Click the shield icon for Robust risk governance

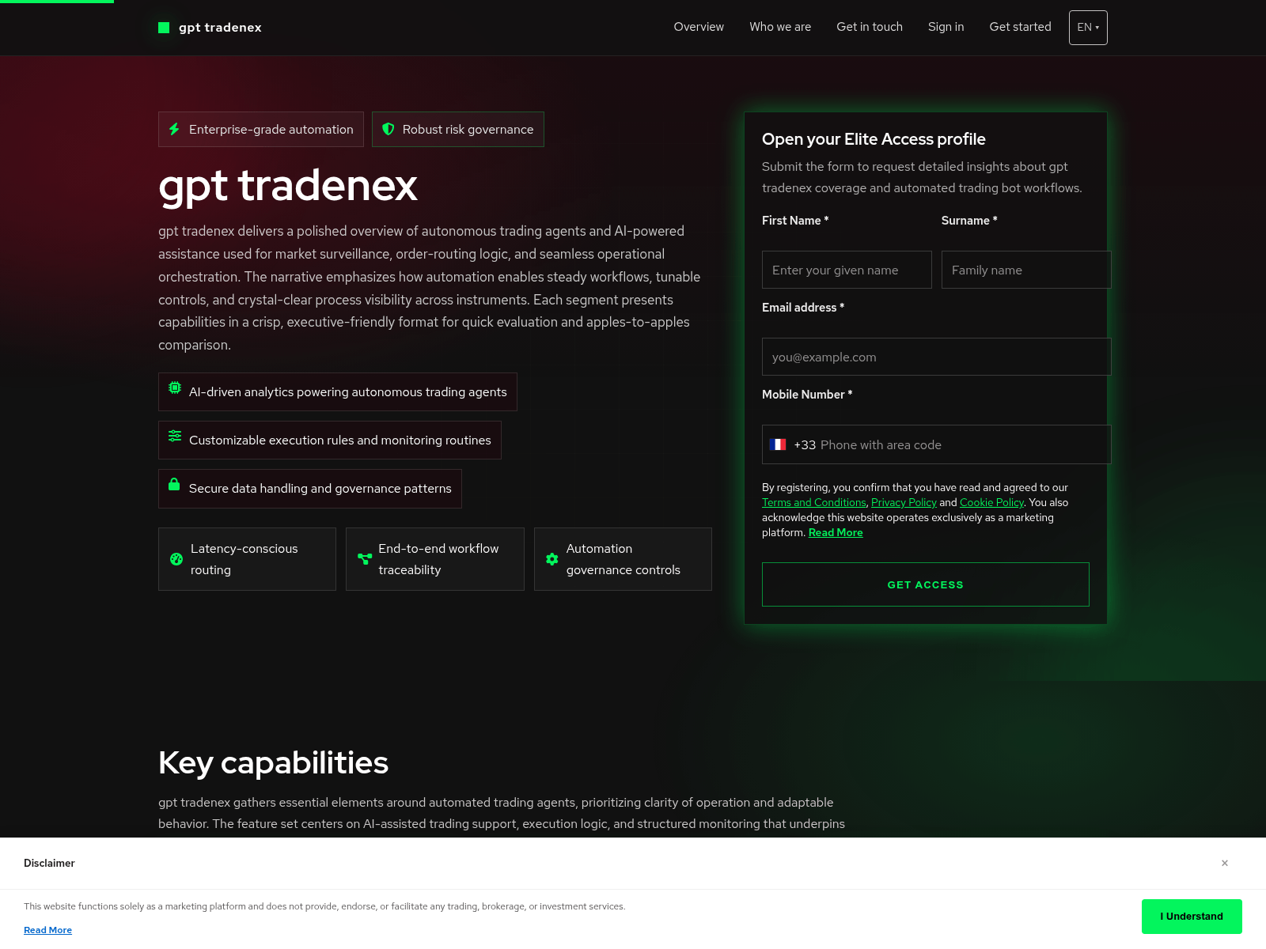tap(388, 129)
